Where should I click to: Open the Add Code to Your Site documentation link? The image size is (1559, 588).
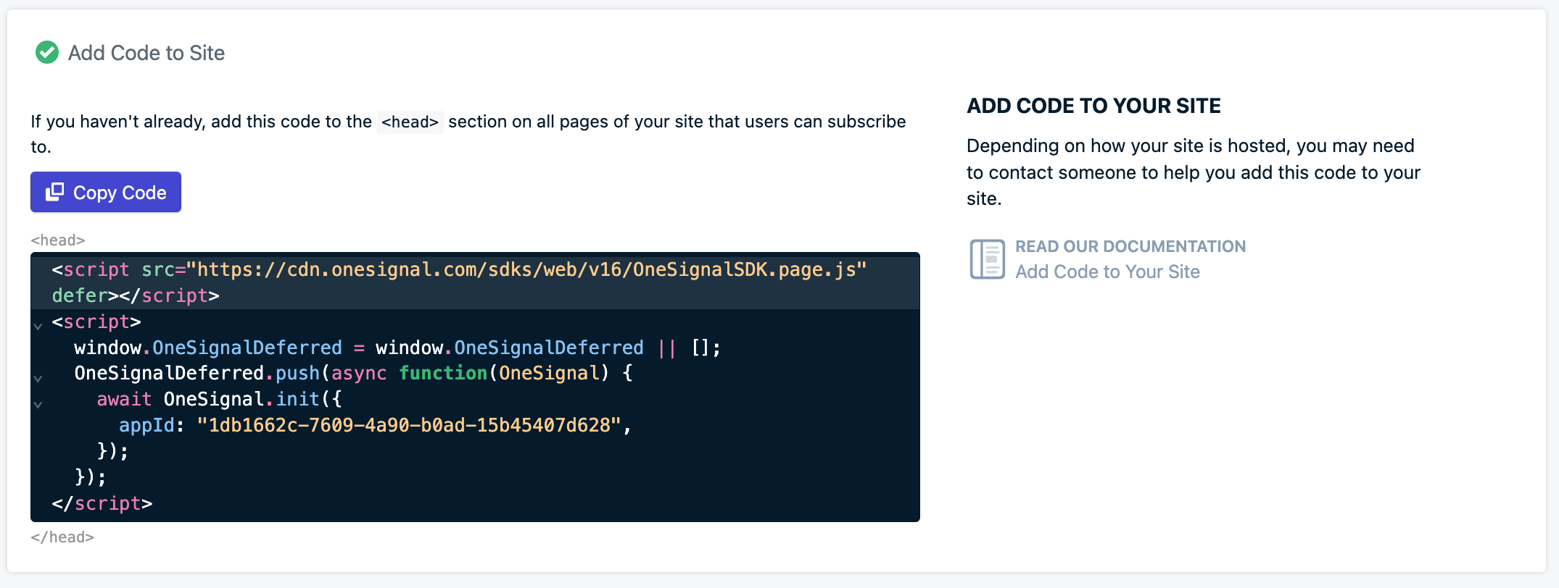pyautogui.click(x=1107, y=272)
